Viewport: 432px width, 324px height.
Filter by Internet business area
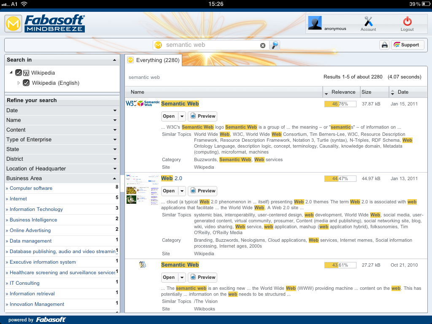point(18,199)
